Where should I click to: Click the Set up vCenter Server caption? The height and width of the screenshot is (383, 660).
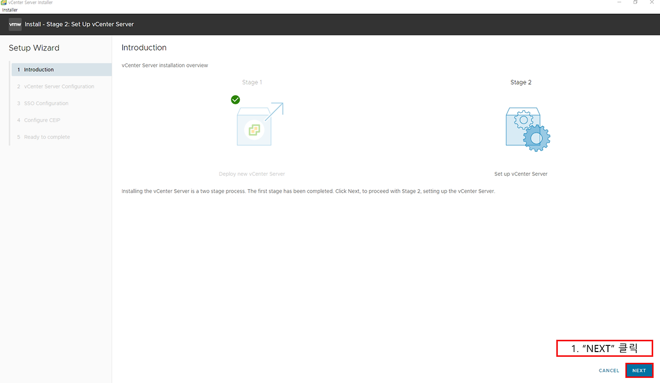521,174
